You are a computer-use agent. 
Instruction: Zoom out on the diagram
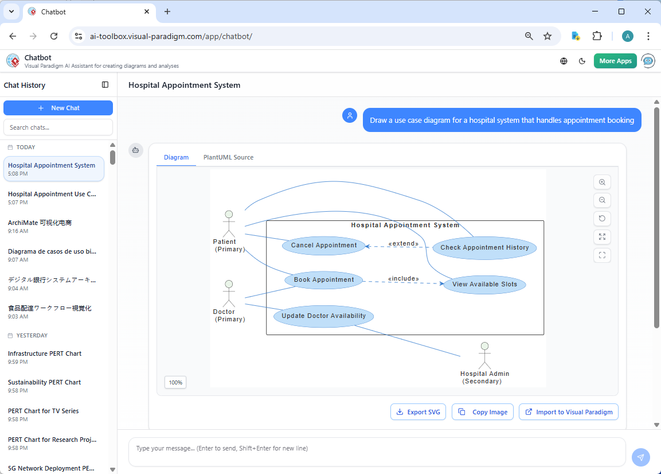602,200
